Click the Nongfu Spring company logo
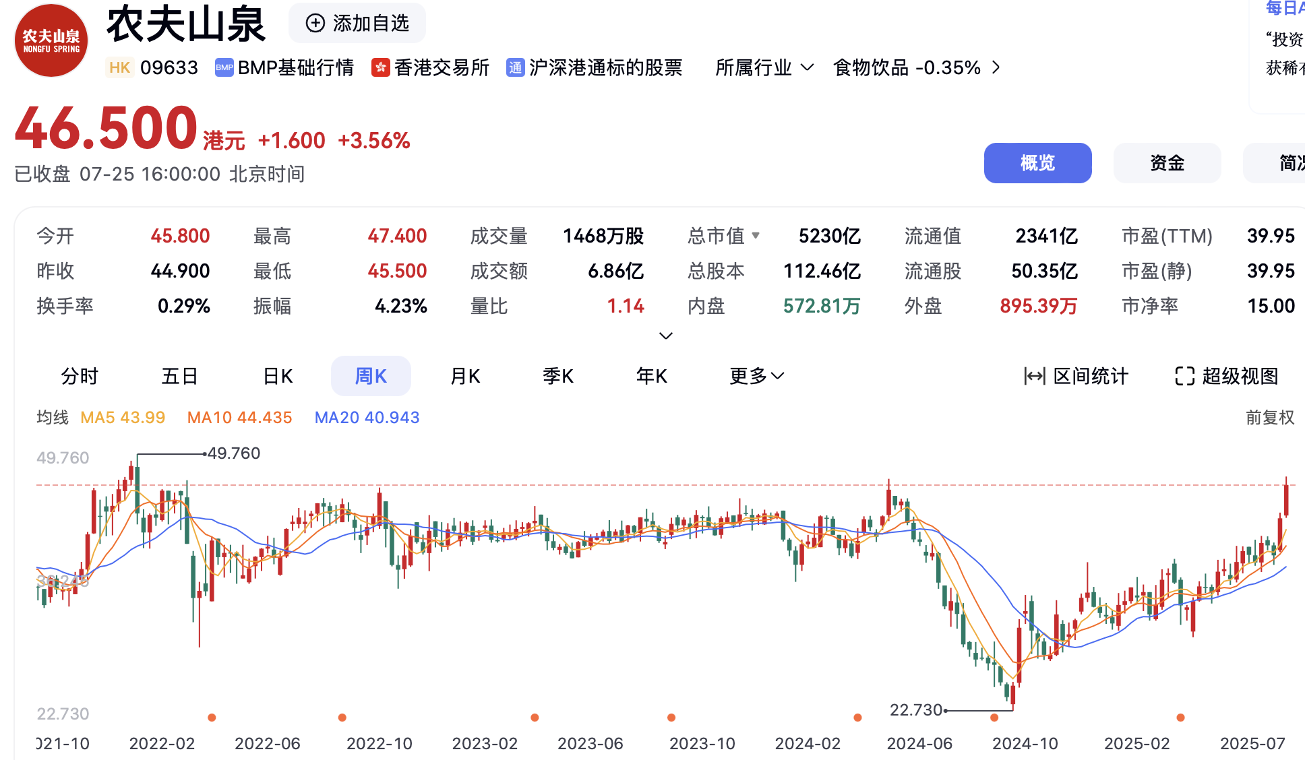1305x760 pixels. [x=51, y=40]
